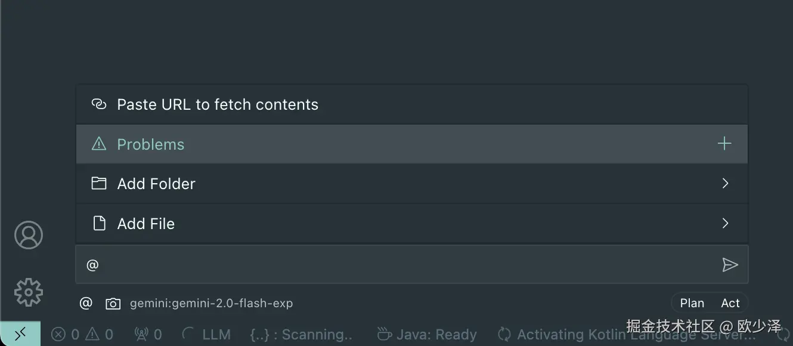The image size is (793, 346).
Task: Open the gemini-2.0-flash-exp model selector
Action: coord(211,304)
